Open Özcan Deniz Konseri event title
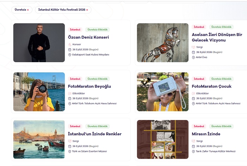Viewport: 247px width, 166px height. click(88, 37)
